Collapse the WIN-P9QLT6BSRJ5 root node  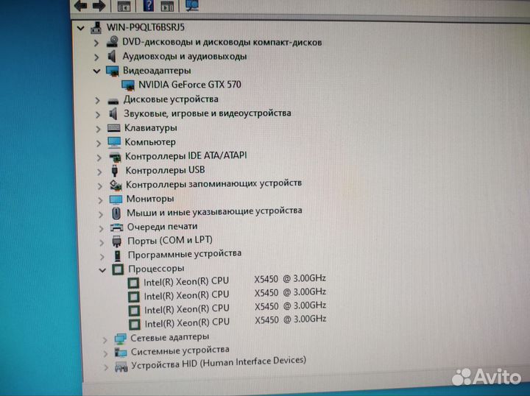(80, 28)
